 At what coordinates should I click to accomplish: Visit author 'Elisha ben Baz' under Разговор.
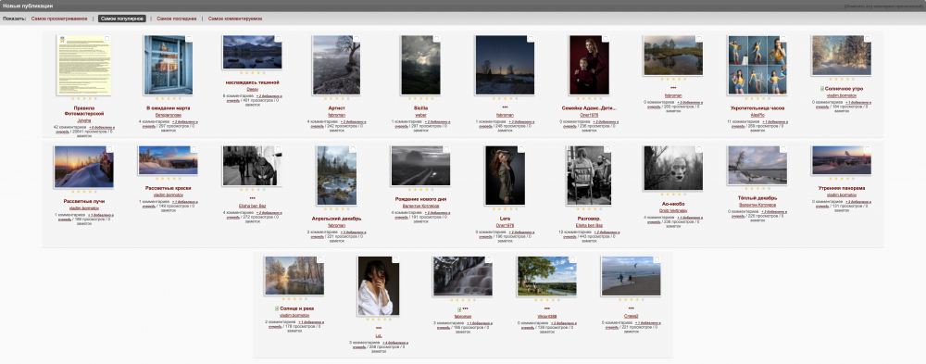(x=589, y=225)
